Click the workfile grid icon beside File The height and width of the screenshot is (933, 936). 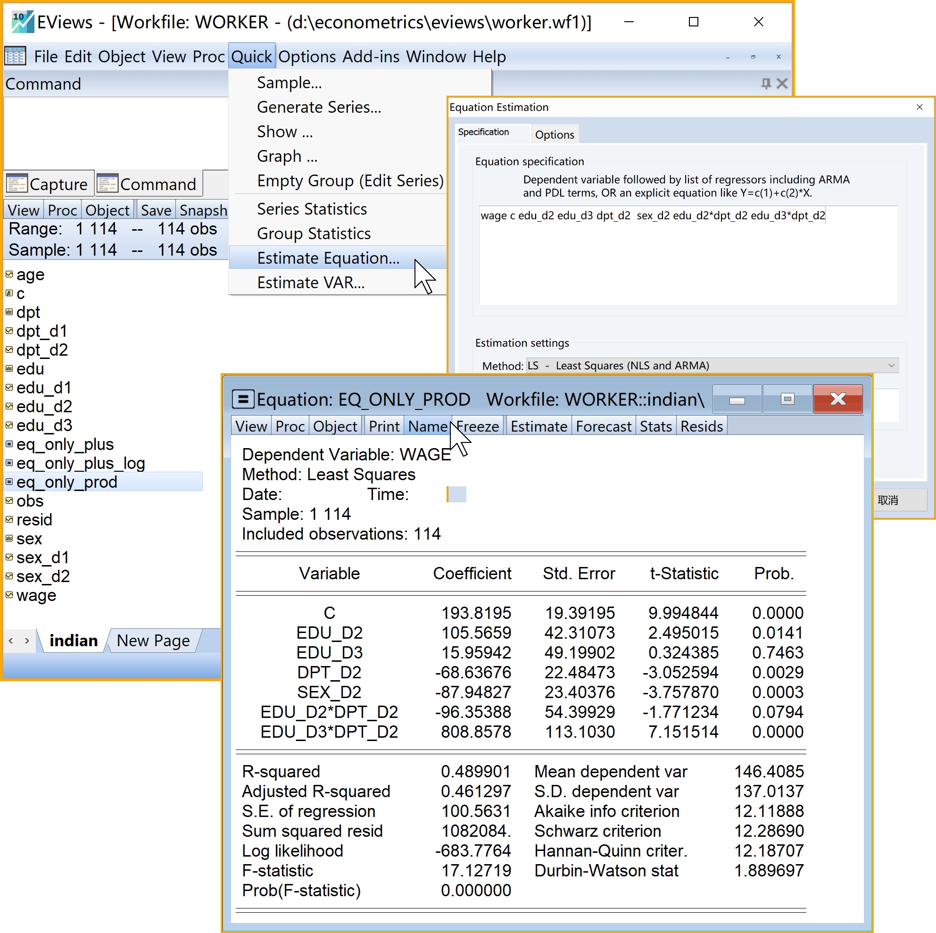(x=15, y=56)
